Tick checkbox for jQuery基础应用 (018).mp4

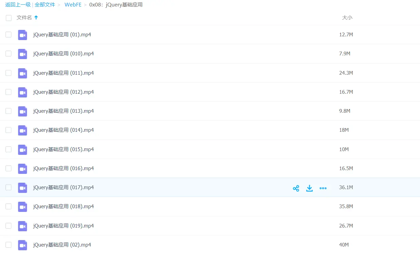[x=8, y=206]
